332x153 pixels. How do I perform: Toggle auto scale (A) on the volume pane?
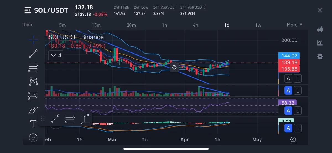289,90
